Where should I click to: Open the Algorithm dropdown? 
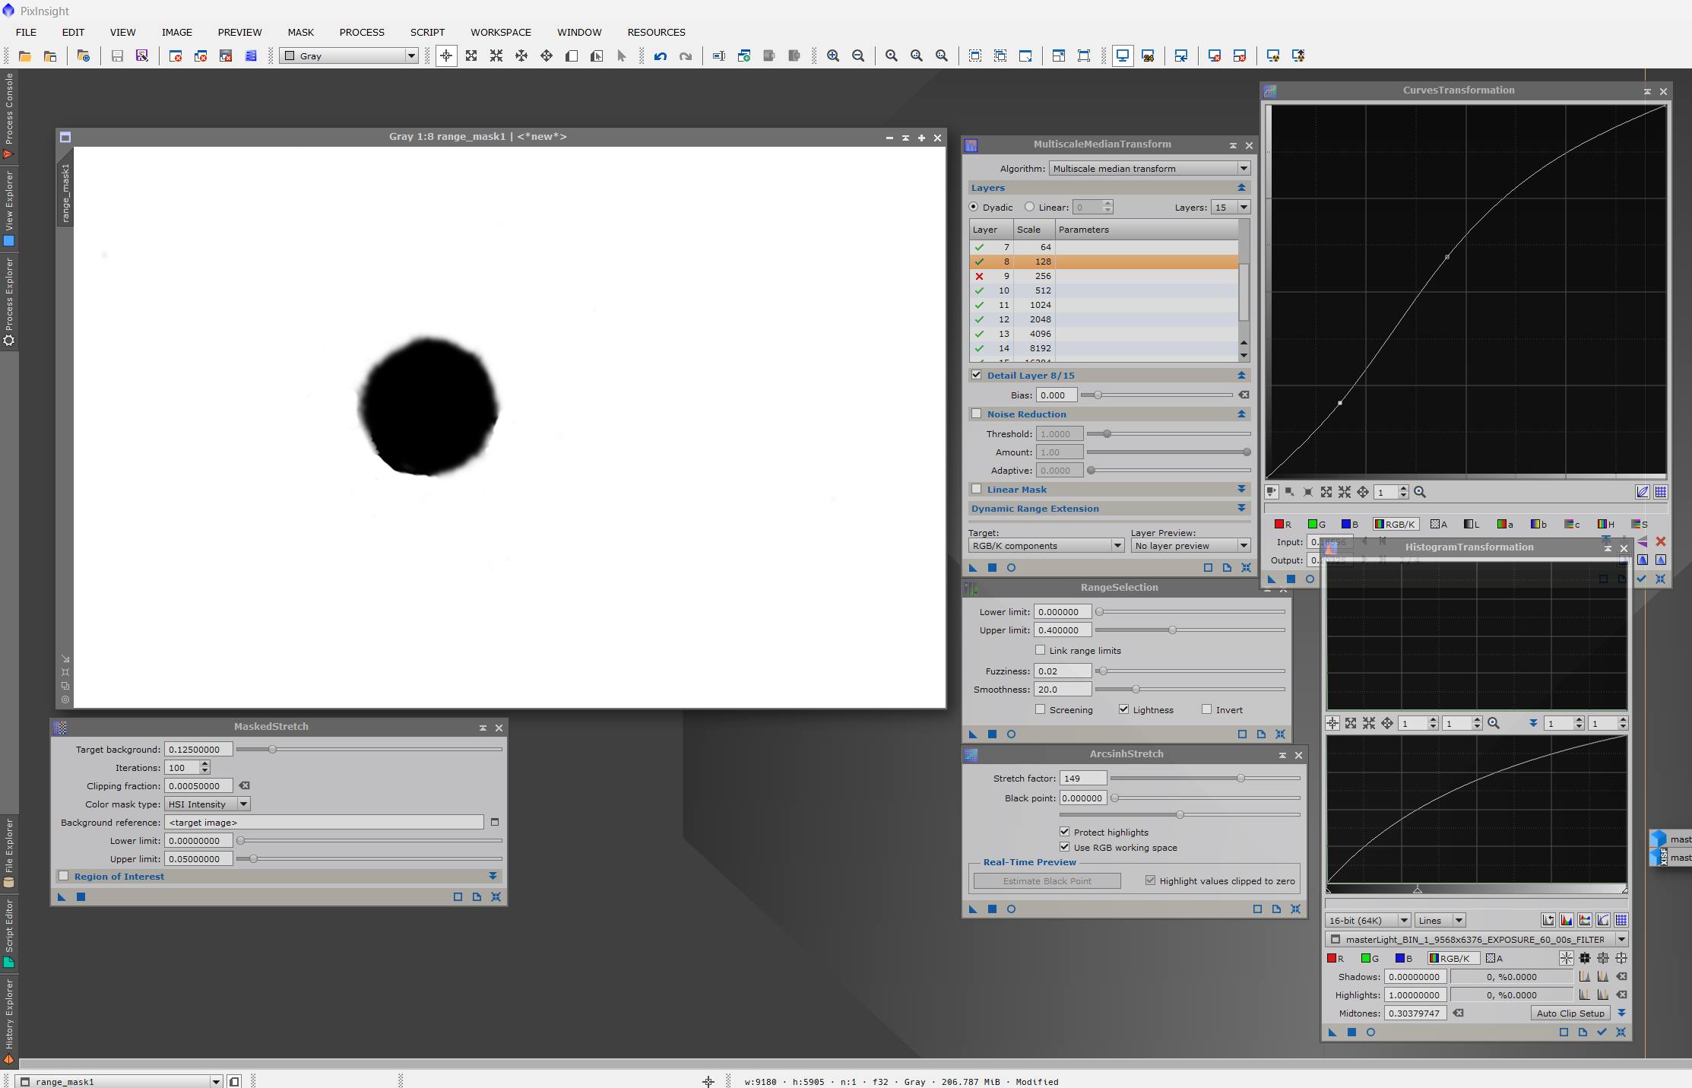pos(1149,169)
